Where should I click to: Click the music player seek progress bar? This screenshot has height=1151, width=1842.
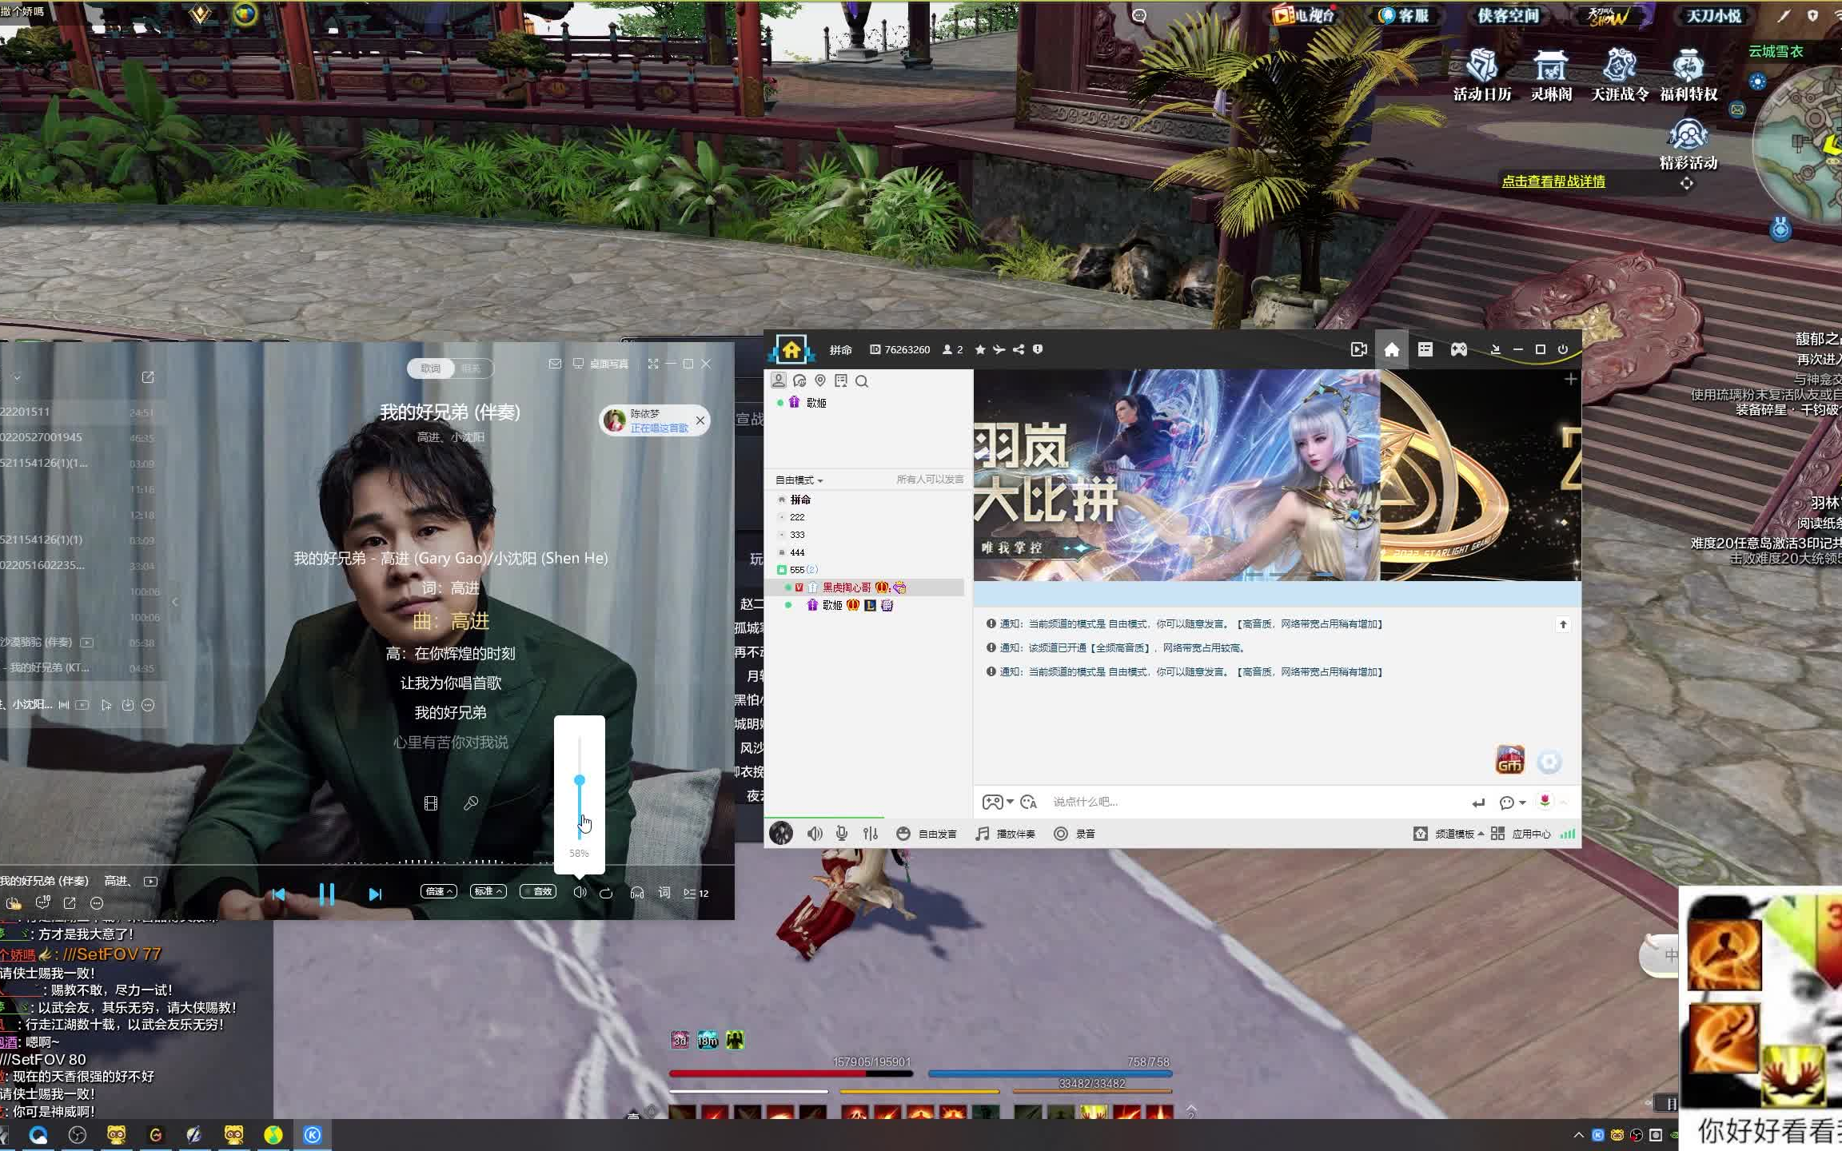click(x=367, y=864)
